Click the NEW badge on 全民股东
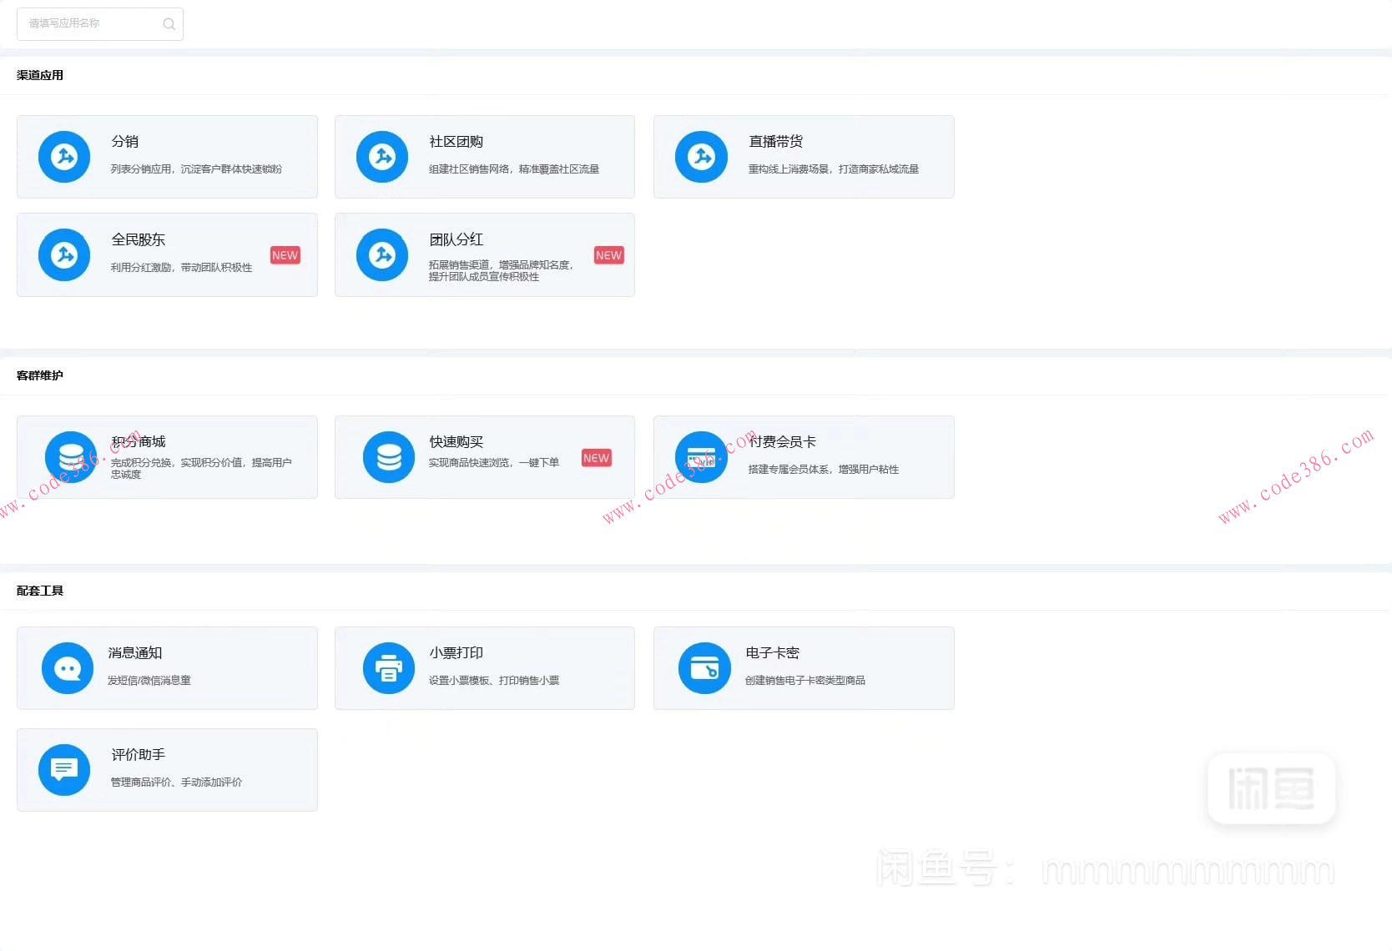The width and height of the screenshot is (1392, 951). pos(285,255)
